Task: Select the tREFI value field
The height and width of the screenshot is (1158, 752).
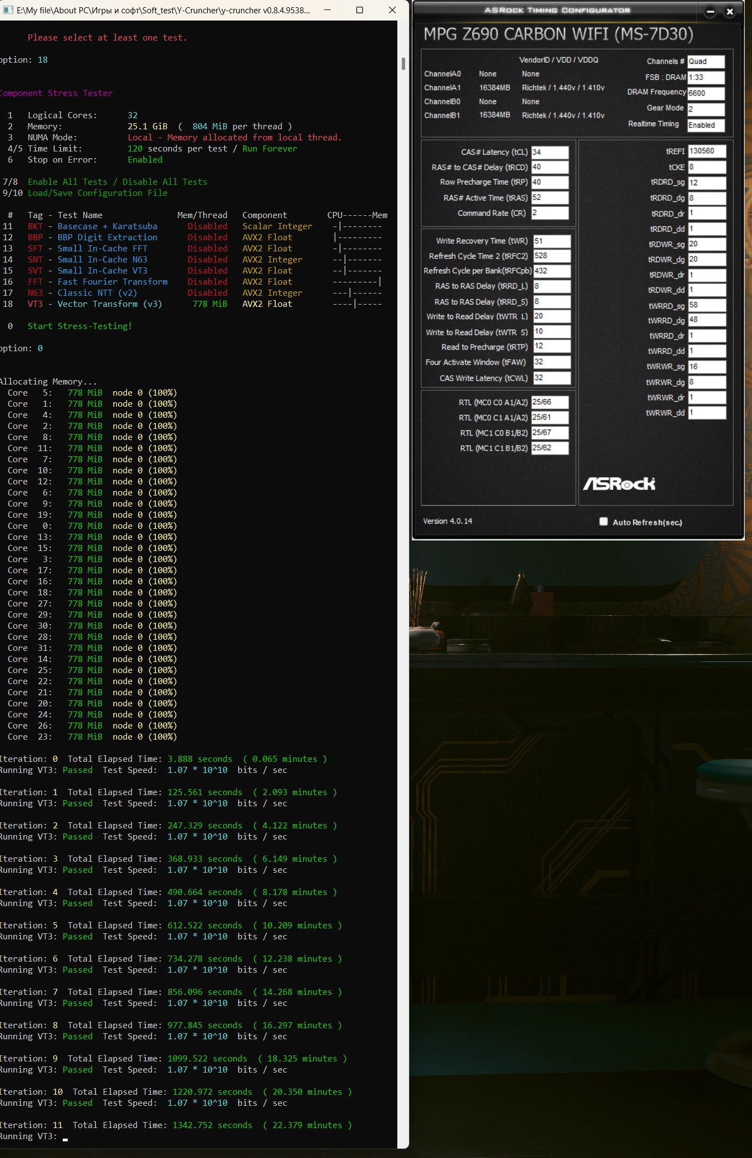Action: pos(707,151)
